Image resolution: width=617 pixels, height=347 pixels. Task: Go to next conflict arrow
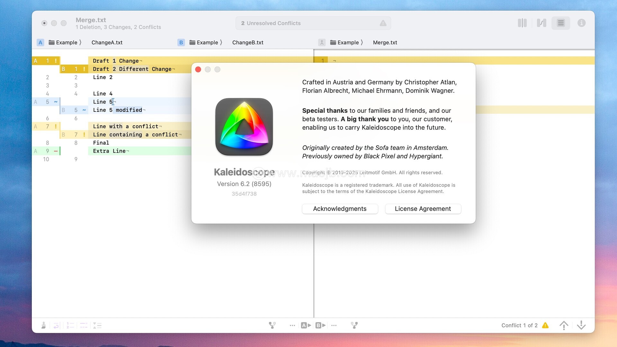click(x=581, y=325)
